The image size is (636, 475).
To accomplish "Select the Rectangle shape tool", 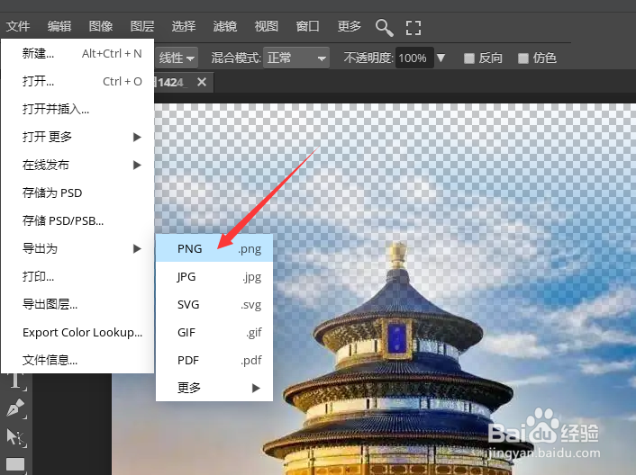I will (15, 464).
